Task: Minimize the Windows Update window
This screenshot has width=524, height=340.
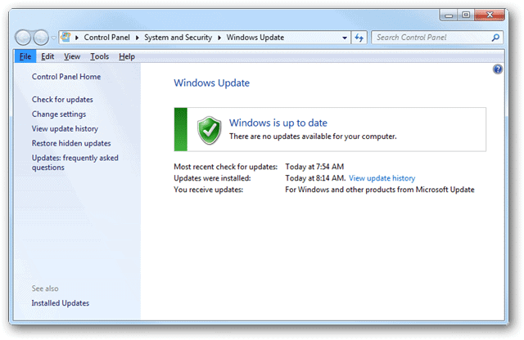Action: (x=449, y=15)
